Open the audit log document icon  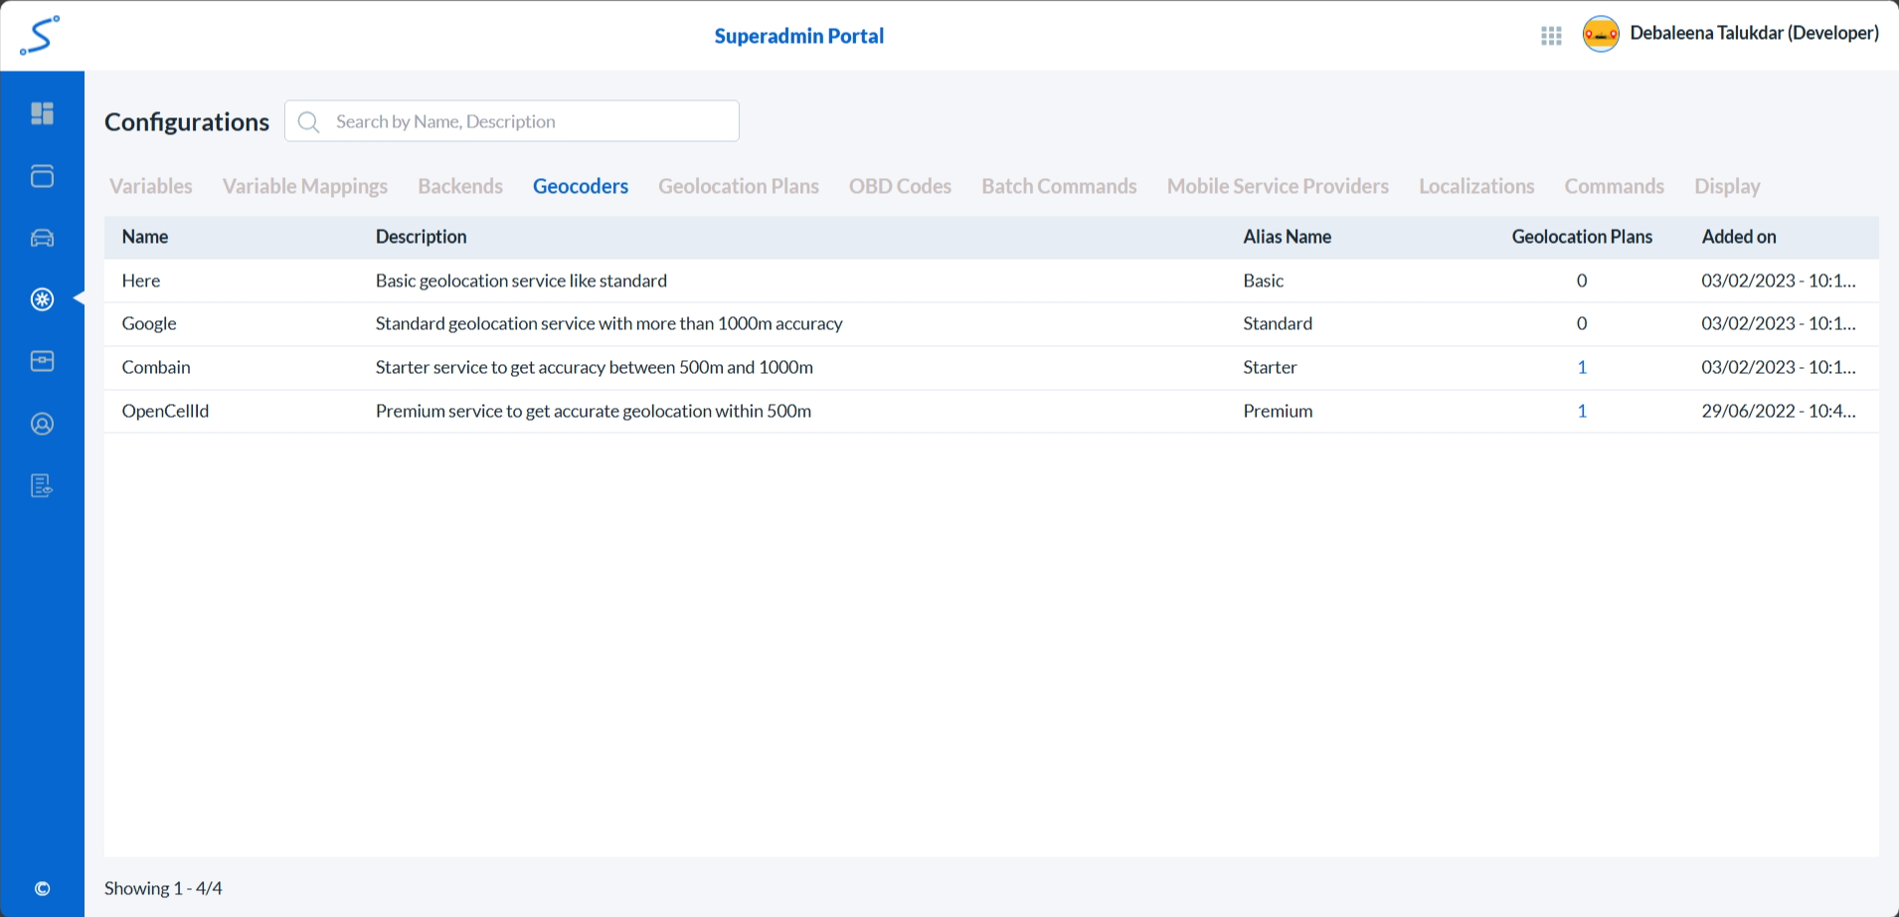(x=42, y=485)
